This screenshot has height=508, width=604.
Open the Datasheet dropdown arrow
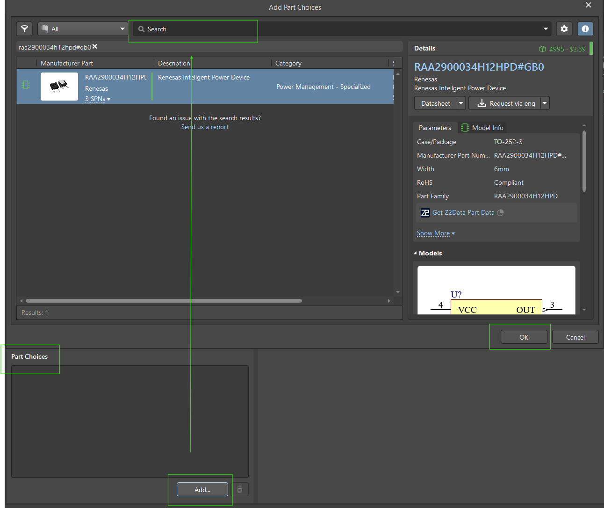(x=461, y=103)
